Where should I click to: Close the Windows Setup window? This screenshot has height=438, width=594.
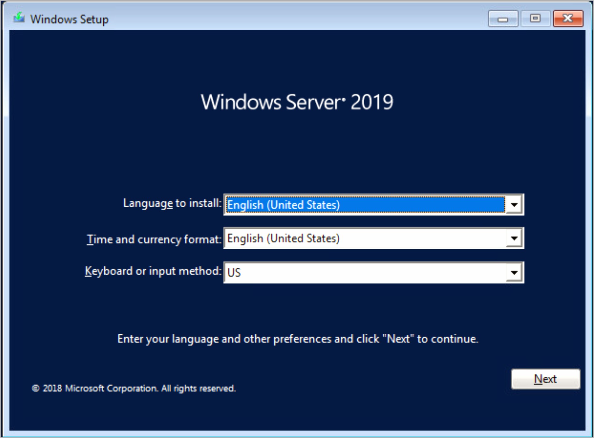568,19
